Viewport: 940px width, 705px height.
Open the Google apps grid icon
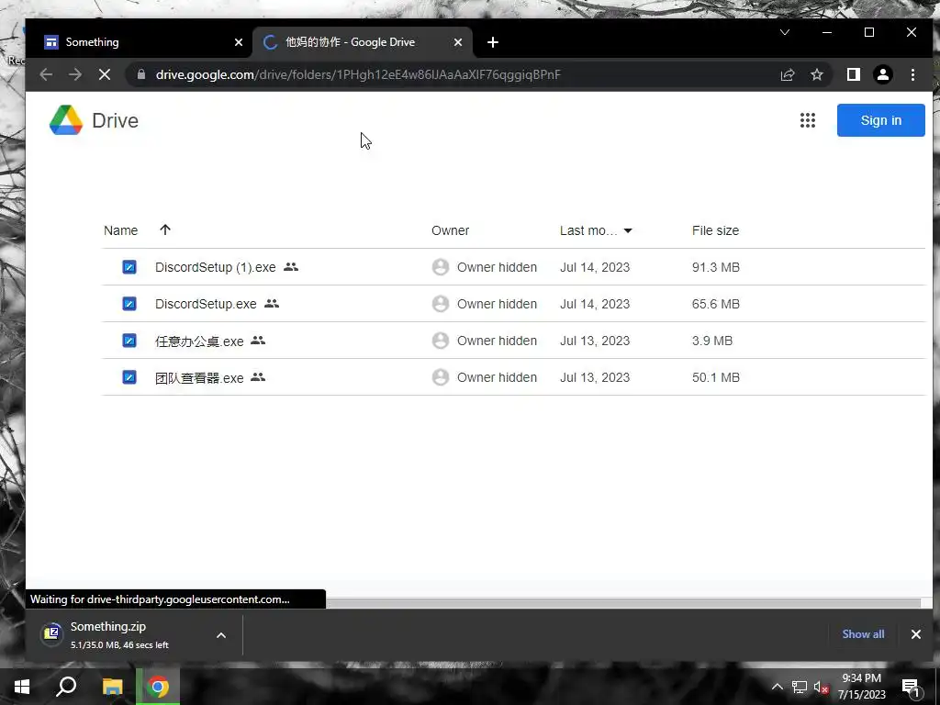click(808, 120)
